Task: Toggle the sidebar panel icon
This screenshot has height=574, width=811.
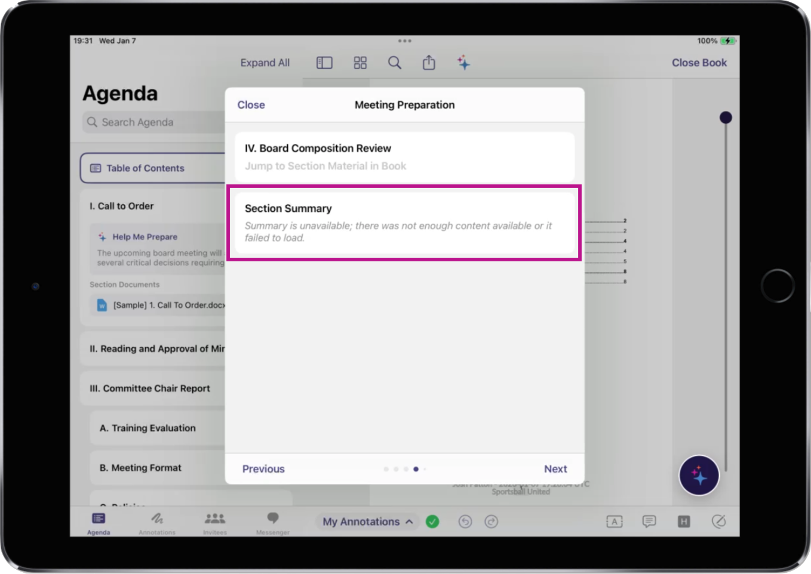Action: point(324,63)
